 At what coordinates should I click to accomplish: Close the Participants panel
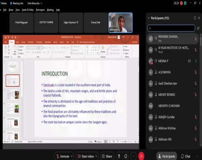[199, 18]
